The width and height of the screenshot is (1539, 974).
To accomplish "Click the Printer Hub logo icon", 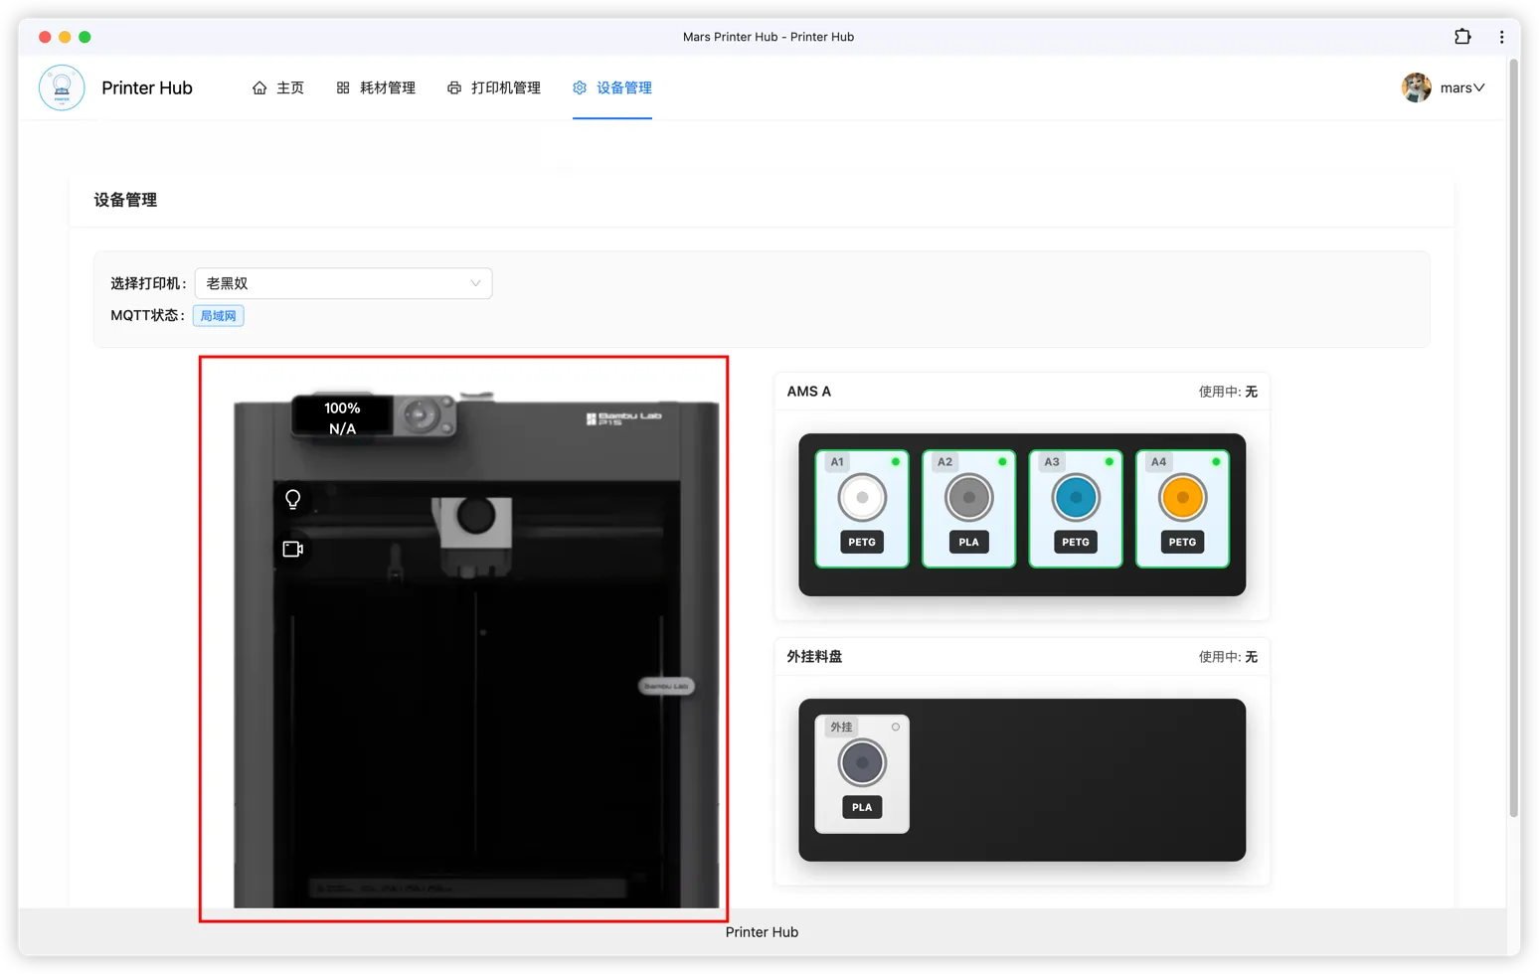I will tap(62, 88).
